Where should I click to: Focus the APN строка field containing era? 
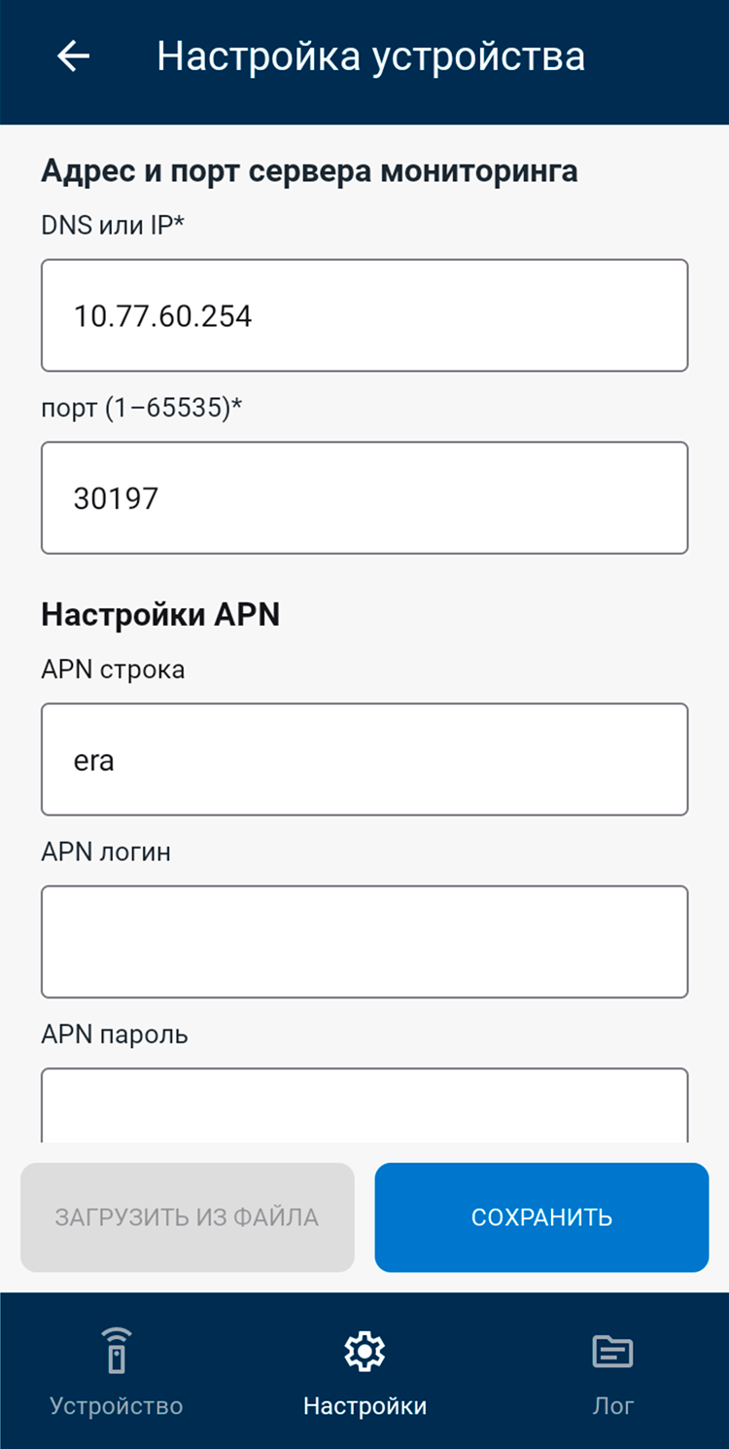pos(364,759)
